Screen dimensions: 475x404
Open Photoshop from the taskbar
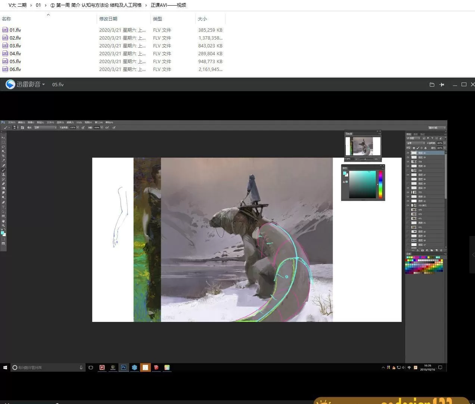click(x=124, y=367)
